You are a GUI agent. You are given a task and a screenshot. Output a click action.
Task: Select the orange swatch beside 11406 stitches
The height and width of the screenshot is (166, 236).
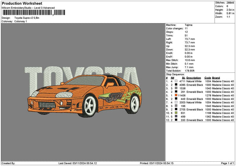176,95
